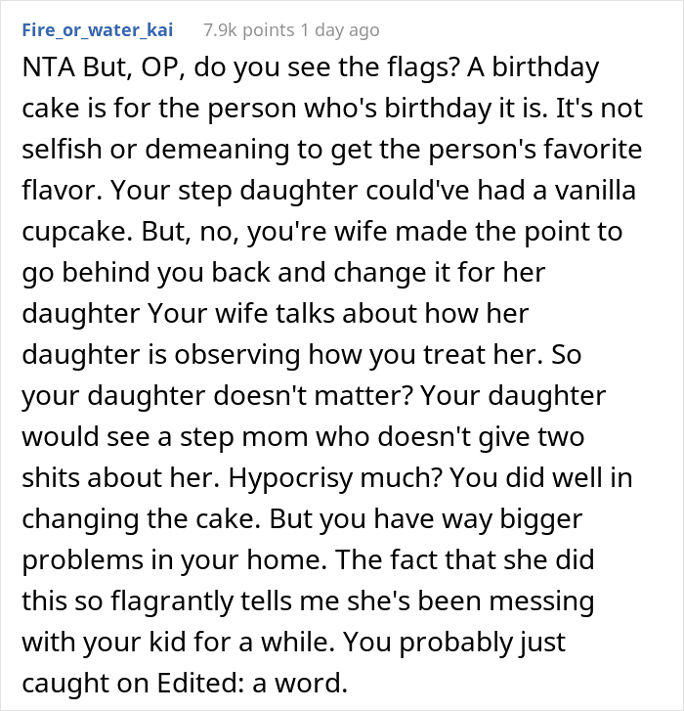
Task: Click the text 'Edited: a word.'
Action: [x=252, y=683]
